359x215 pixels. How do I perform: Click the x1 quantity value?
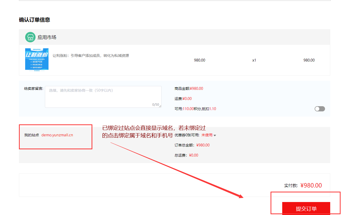[254, 60]
